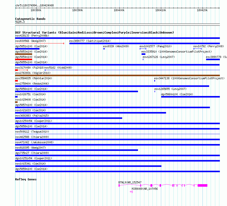Open the dgv5855n100 (Coe2014) variant
The image size is (227, 206).
pos(117,65)
